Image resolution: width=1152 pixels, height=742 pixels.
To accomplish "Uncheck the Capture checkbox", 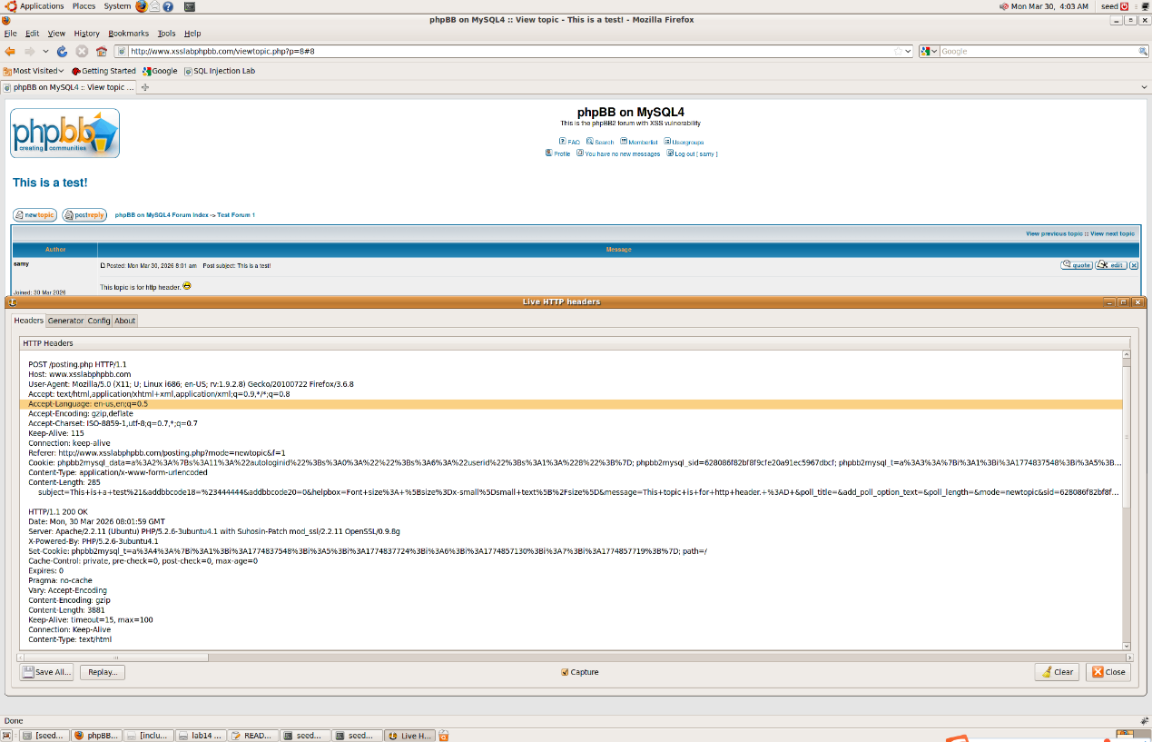I will point(565,672).
